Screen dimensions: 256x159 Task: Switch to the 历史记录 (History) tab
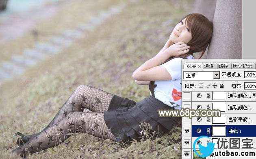point(243,66)
